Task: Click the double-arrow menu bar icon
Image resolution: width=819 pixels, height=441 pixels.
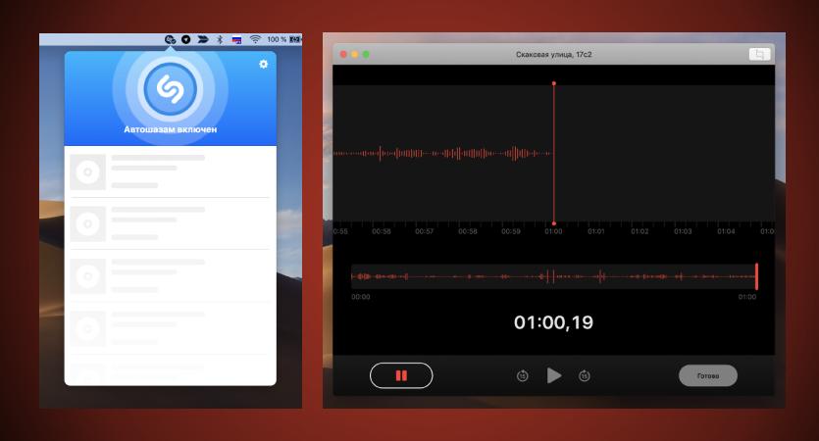Action: [203, 39]
